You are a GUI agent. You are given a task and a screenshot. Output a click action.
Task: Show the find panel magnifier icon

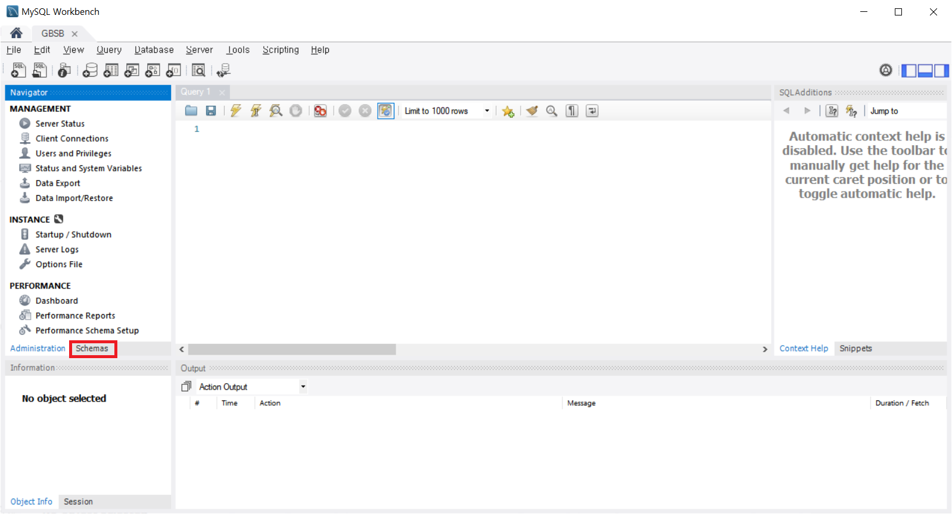(552, 111)
